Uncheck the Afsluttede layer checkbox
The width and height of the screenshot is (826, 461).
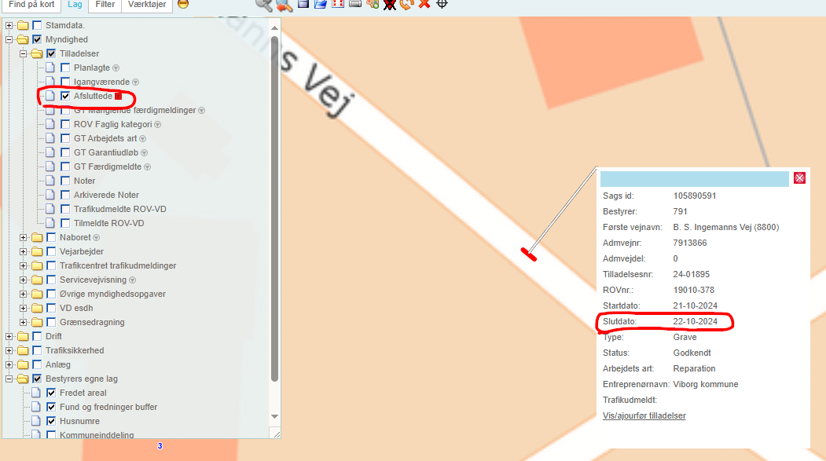tap(66, 96)
